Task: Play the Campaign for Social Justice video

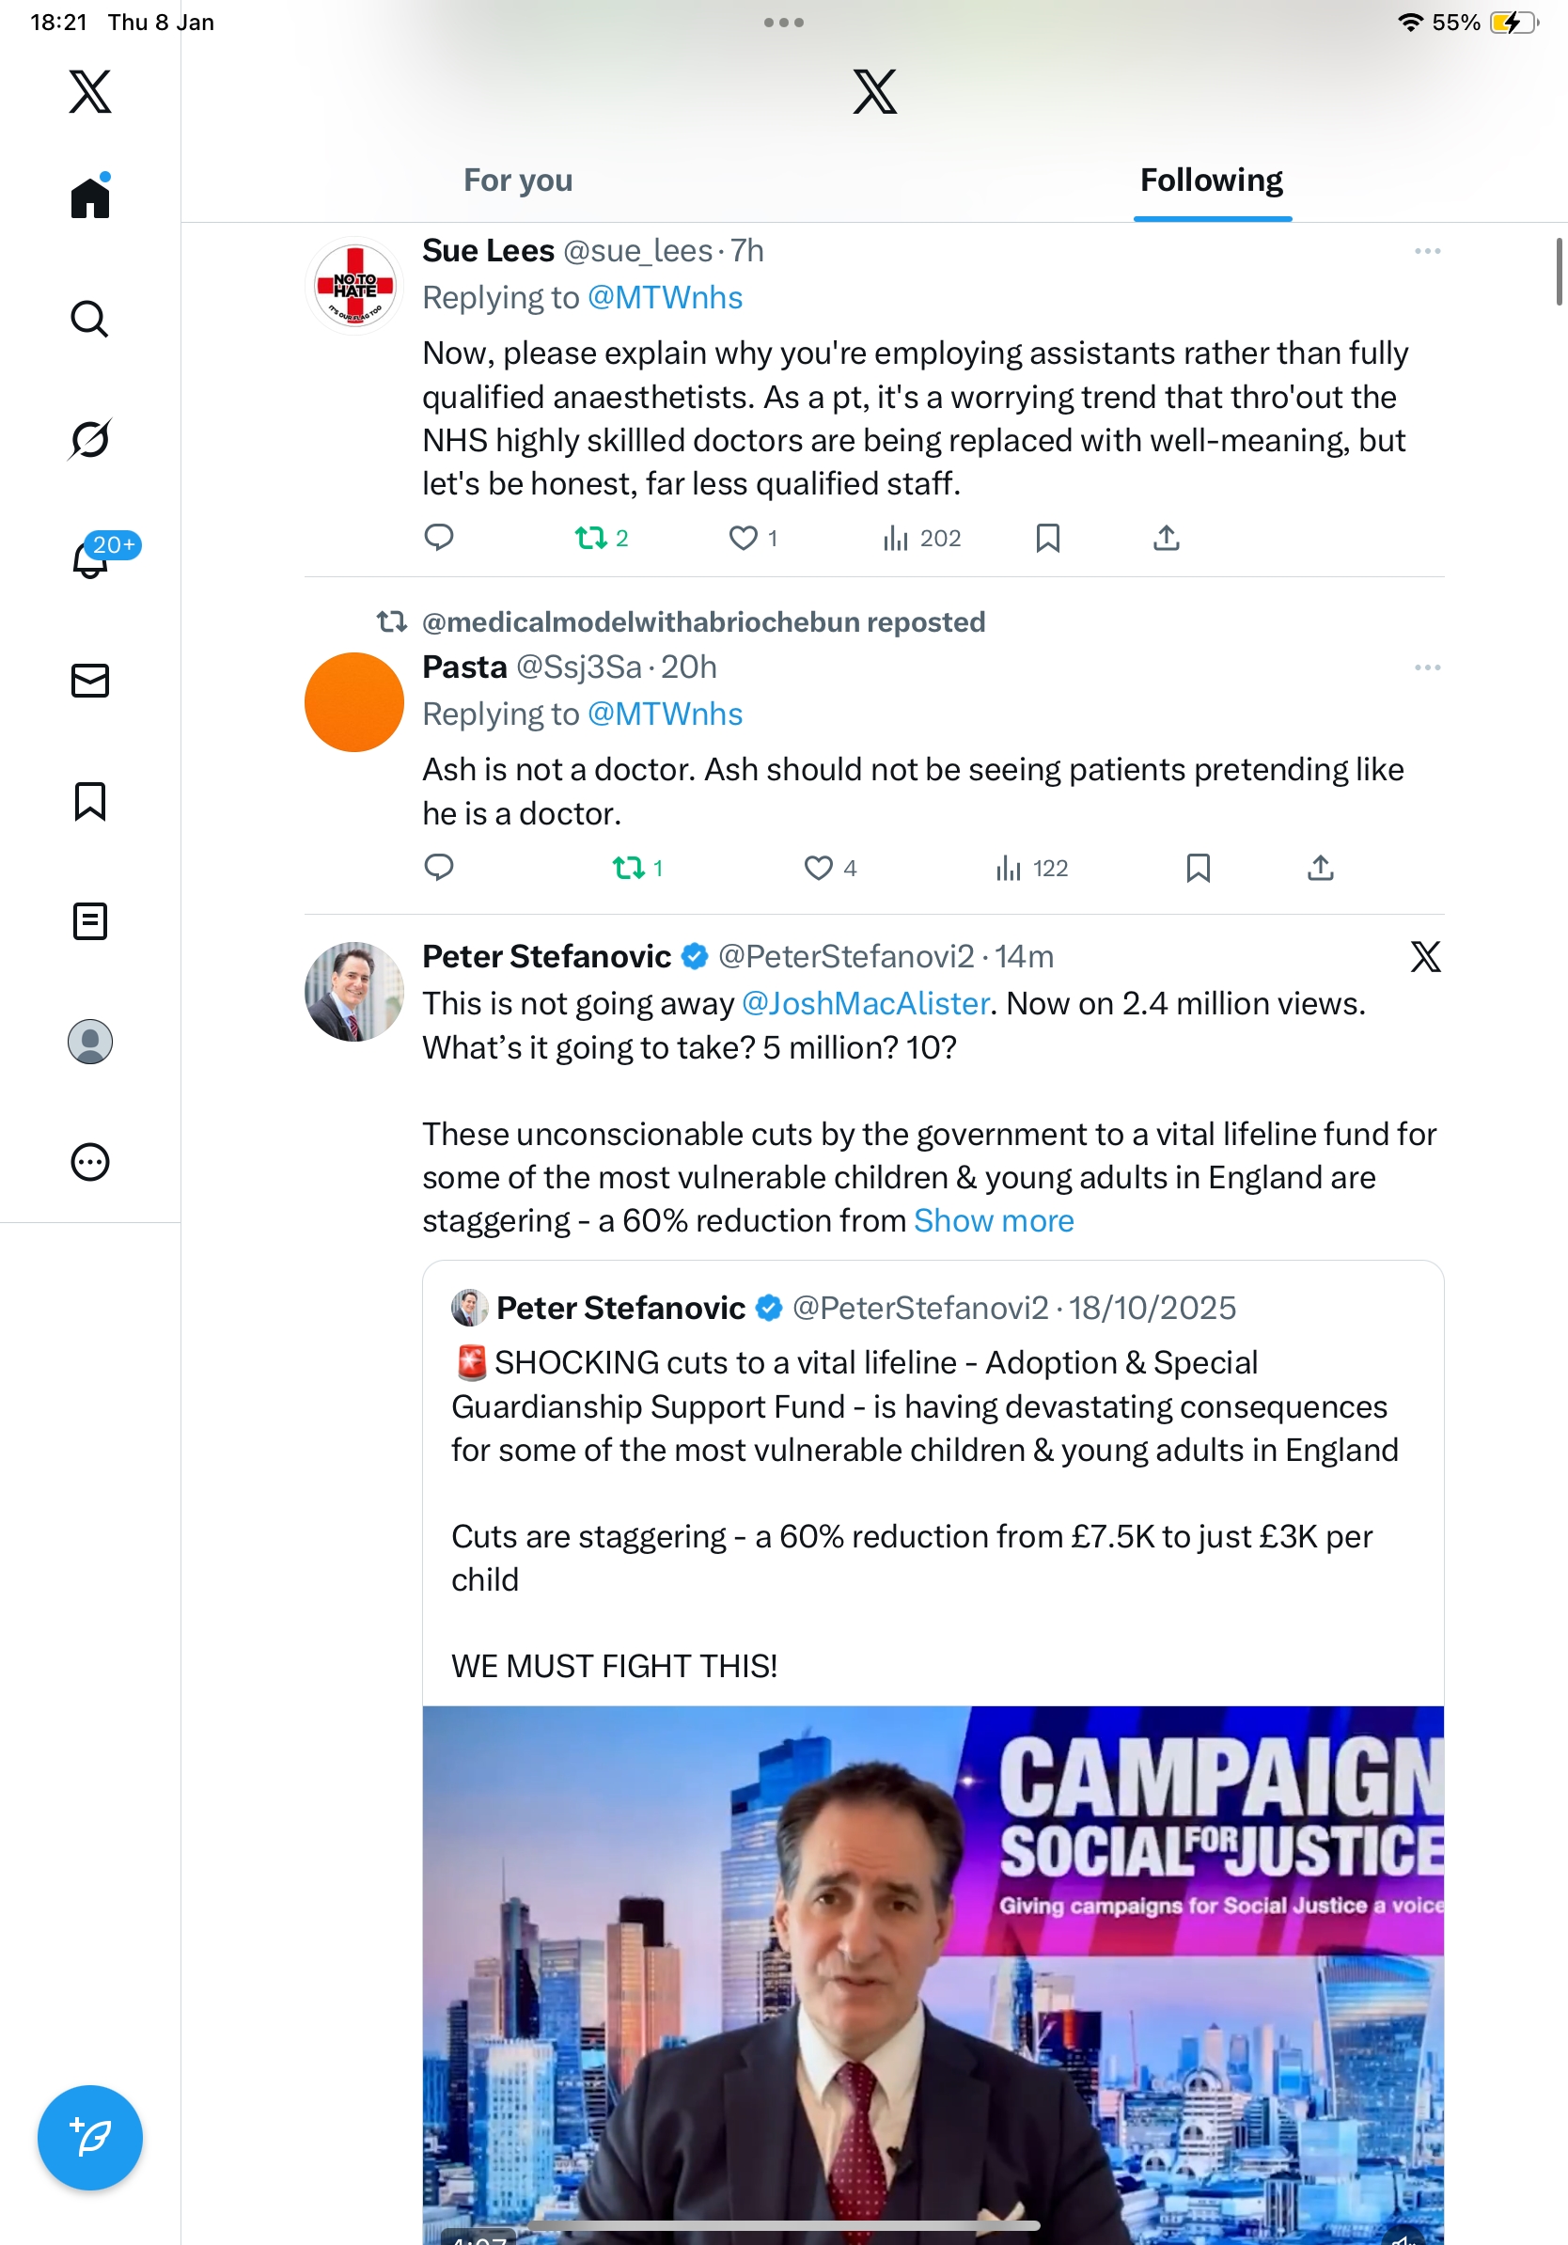Action: point(933,1975)
